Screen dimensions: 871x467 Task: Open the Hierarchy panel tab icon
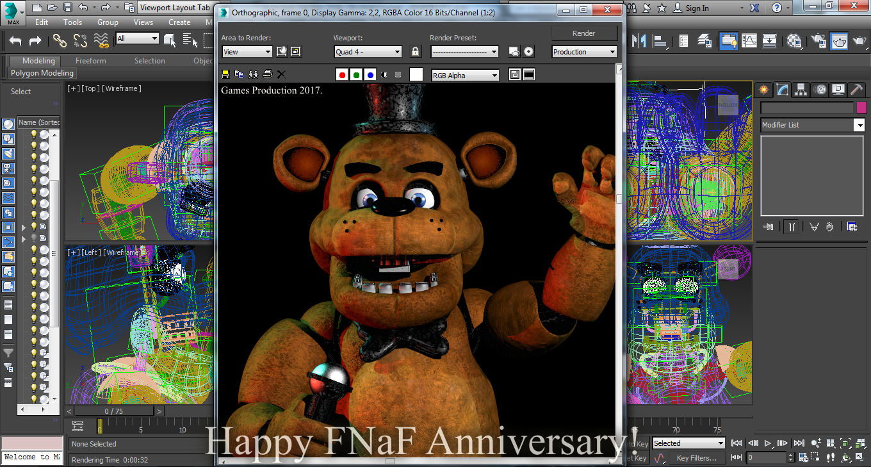(x=801, y=90)
